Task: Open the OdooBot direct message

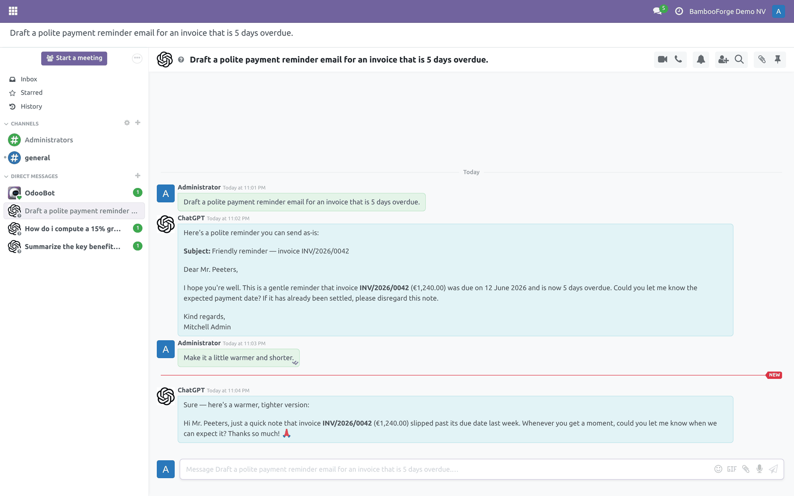Action: click(x=74, y=193)
